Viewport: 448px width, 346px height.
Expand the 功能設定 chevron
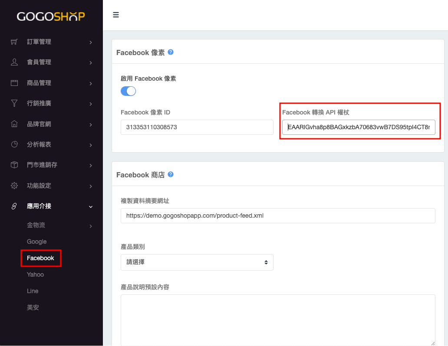[91, 186]
